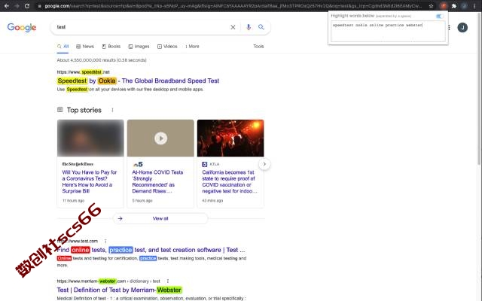Open the Chrome profile avatar in toolbar
Viewport: 482px width, 301px height.
point(464,6)
